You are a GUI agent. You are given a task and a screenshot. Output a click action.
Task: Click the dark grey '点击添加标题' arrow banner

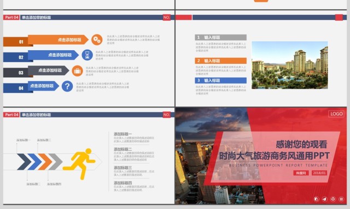point(49,70)
